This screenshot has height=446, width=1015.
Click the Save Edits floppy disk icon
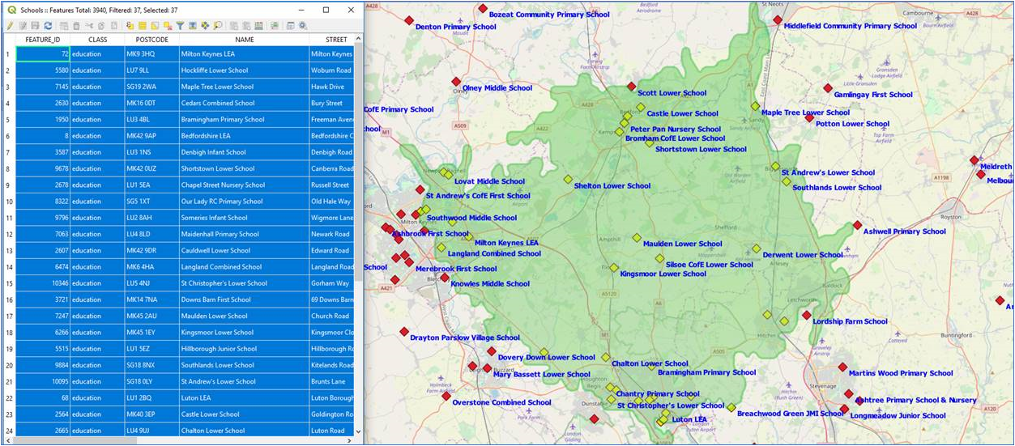click(x=35, y=26)
